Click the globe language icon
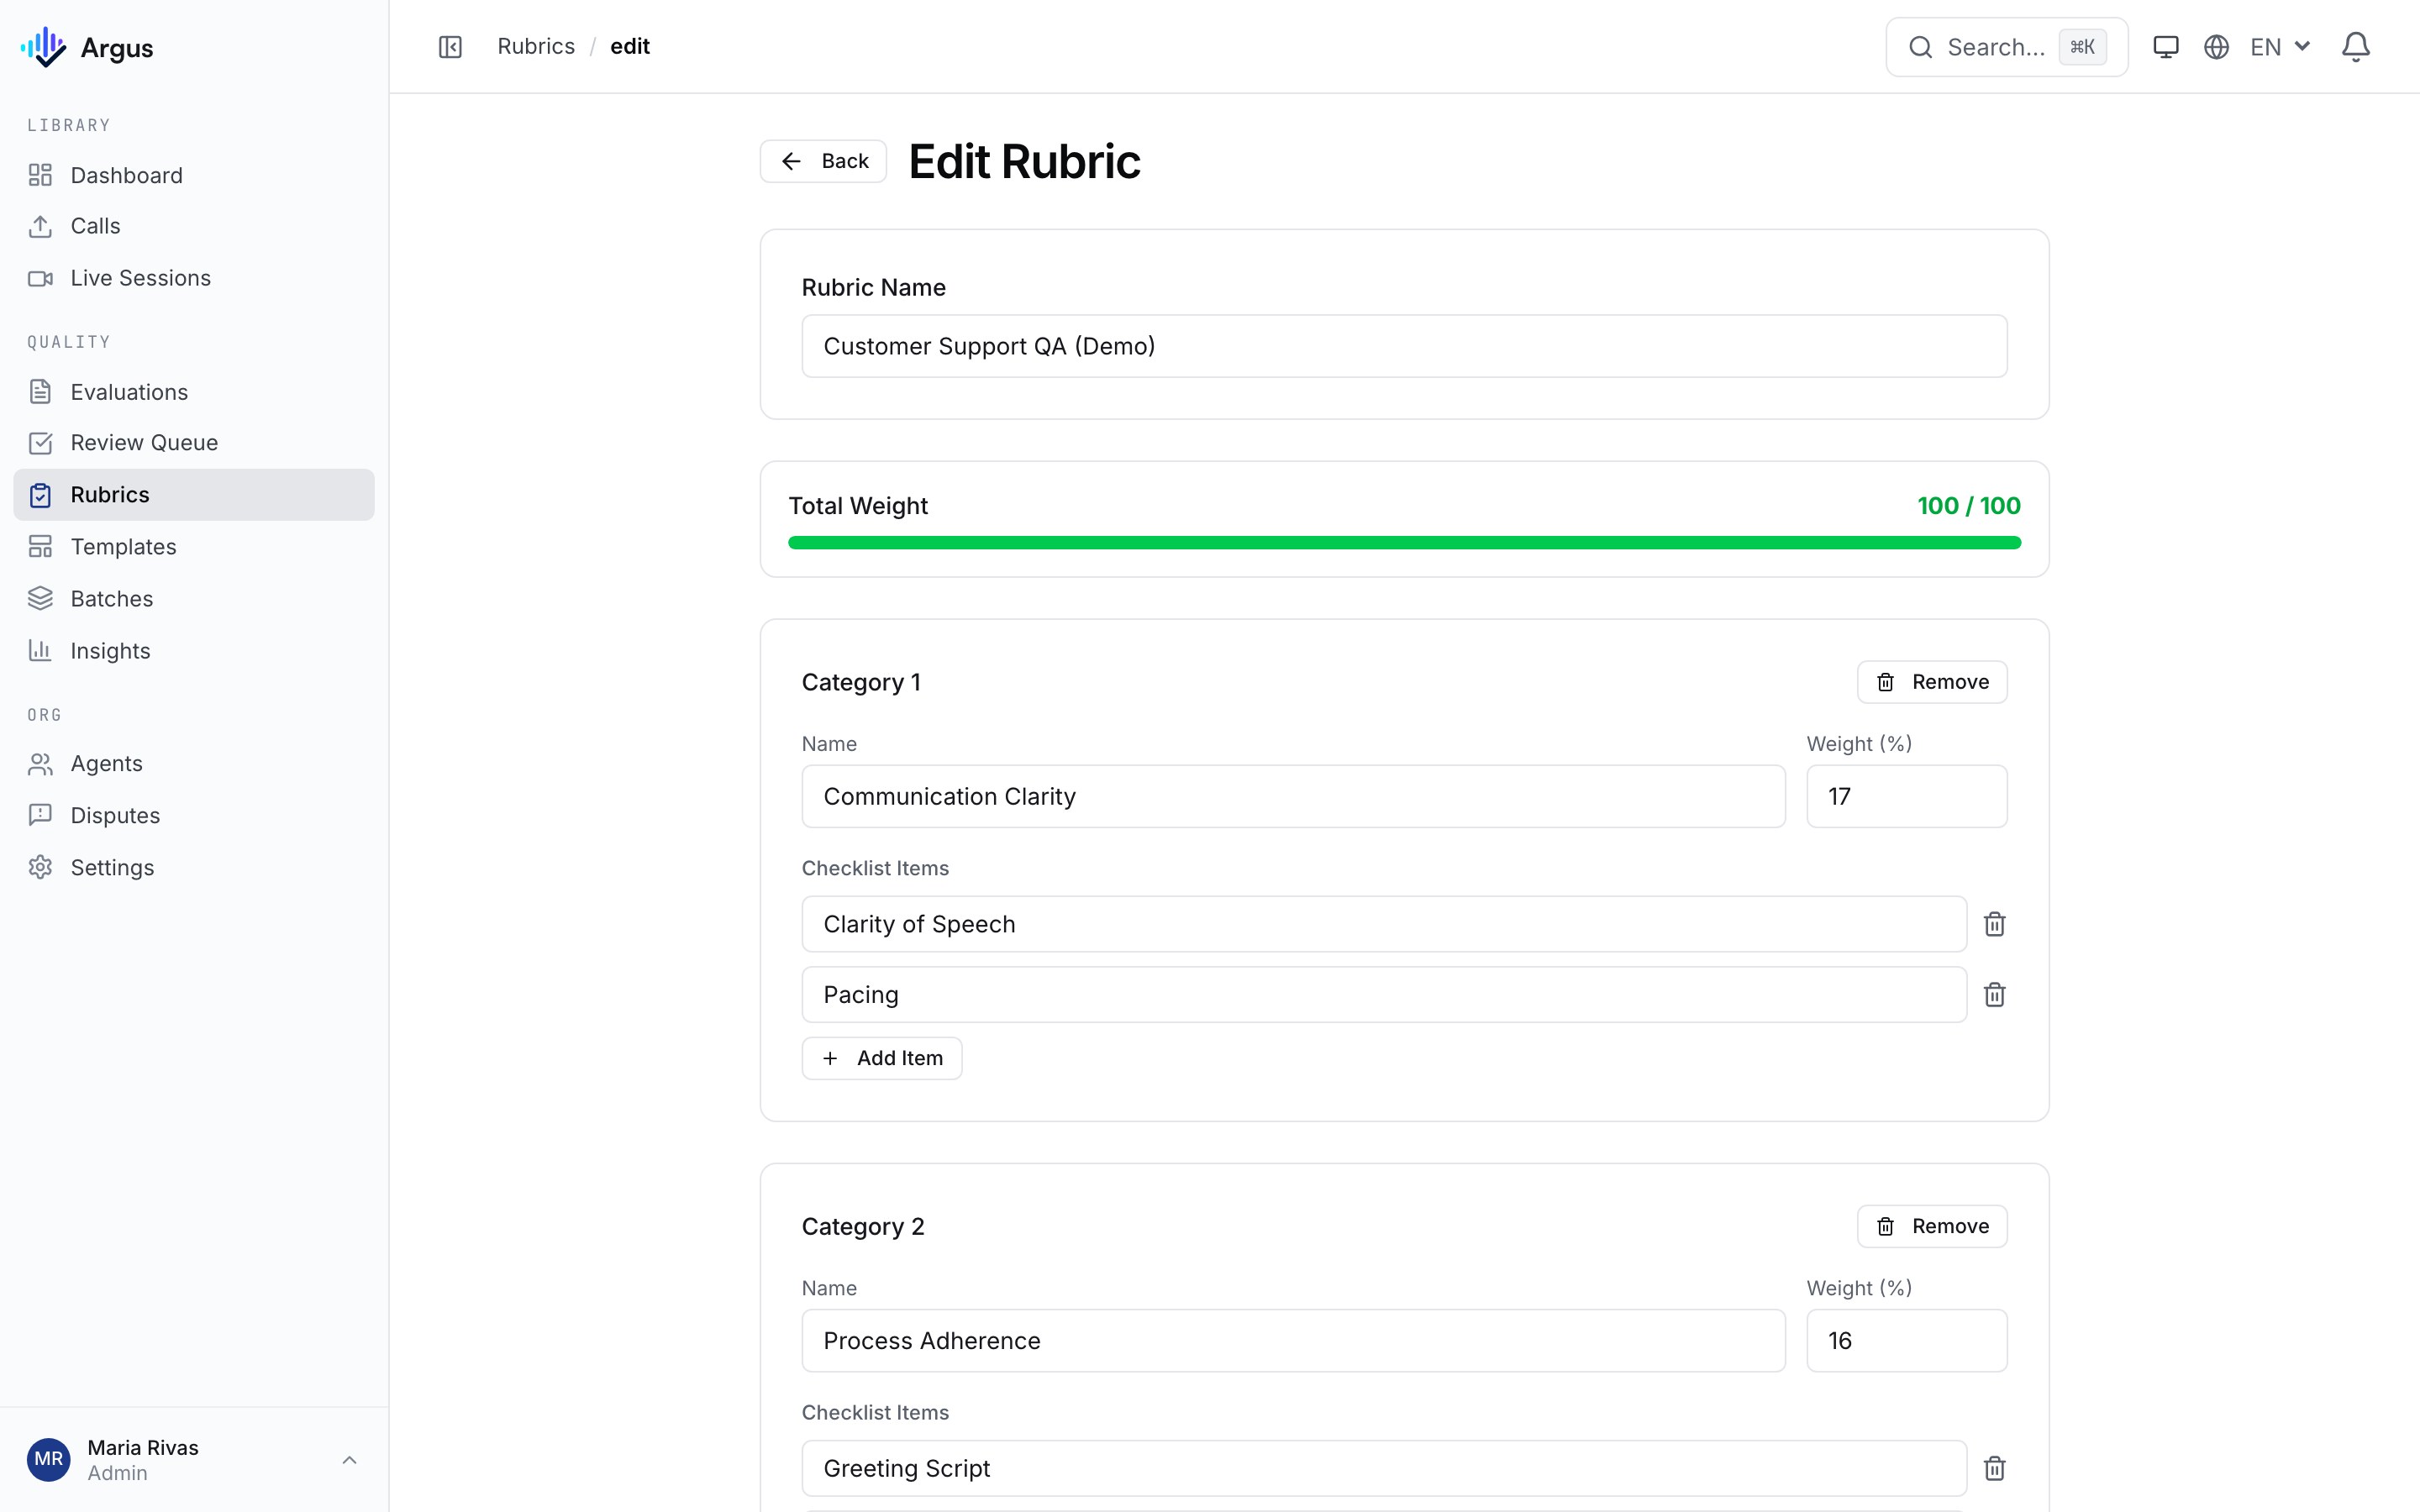This screenshot has height=1512, width=2420. click(2216, 47)
